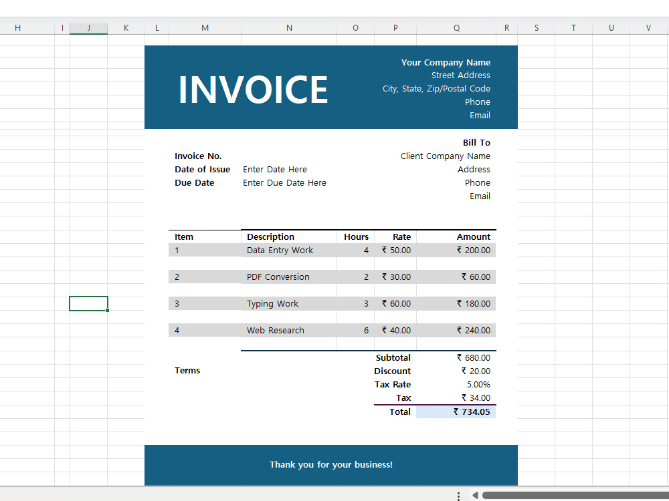The image size is (669, 501).
Task: Click the 'Hours' table header
Action: tap(356, 237)
